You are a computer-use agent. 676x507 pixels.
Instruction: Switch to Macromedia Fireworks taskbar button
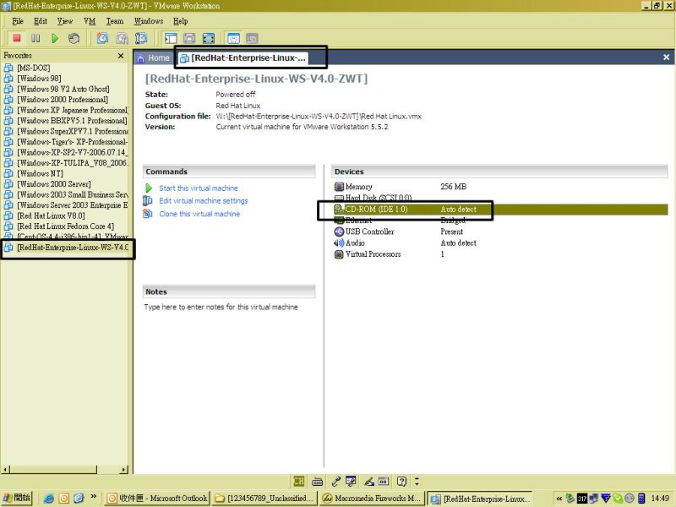(371, 499)
